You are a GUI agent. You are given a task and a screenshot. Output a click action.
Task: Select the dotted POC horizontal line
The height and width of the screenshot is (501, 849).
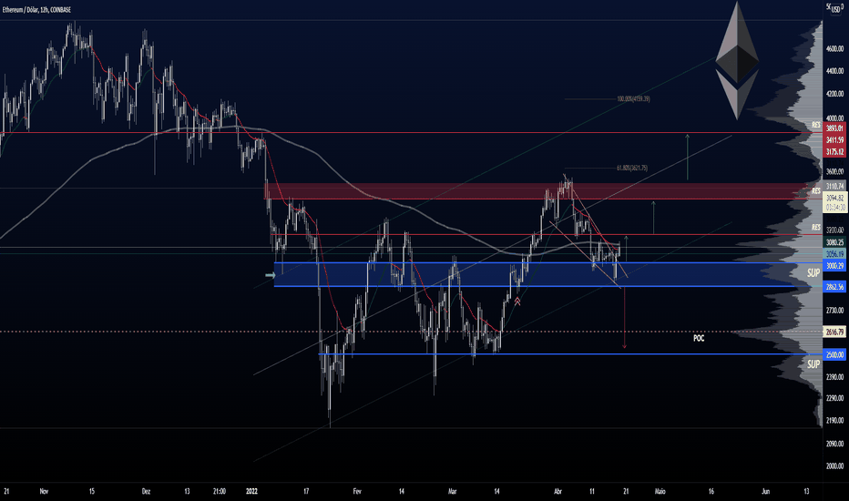click(411, 332)
